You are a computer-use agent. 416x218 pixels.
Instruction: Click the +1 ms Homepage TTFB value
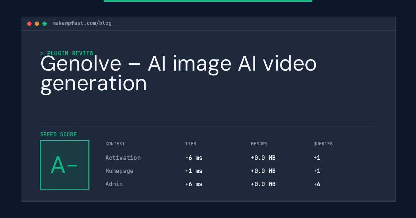click(194, 171)
